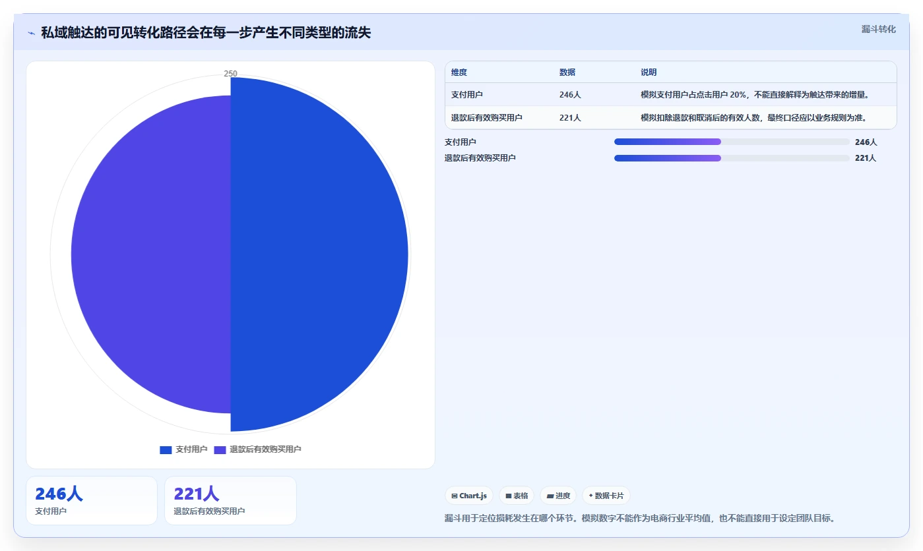Click the purple 退款后有效购买用户 chart segment
923x551 pixels.
click(x=150, y=254)
